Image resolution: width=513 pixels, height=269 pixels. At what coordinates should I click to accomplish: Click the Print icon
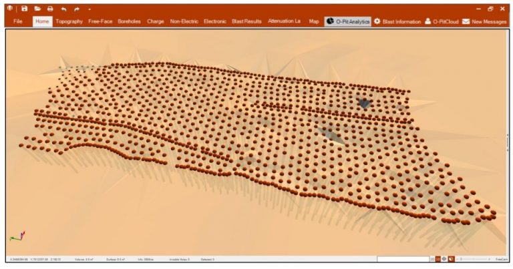50,9
